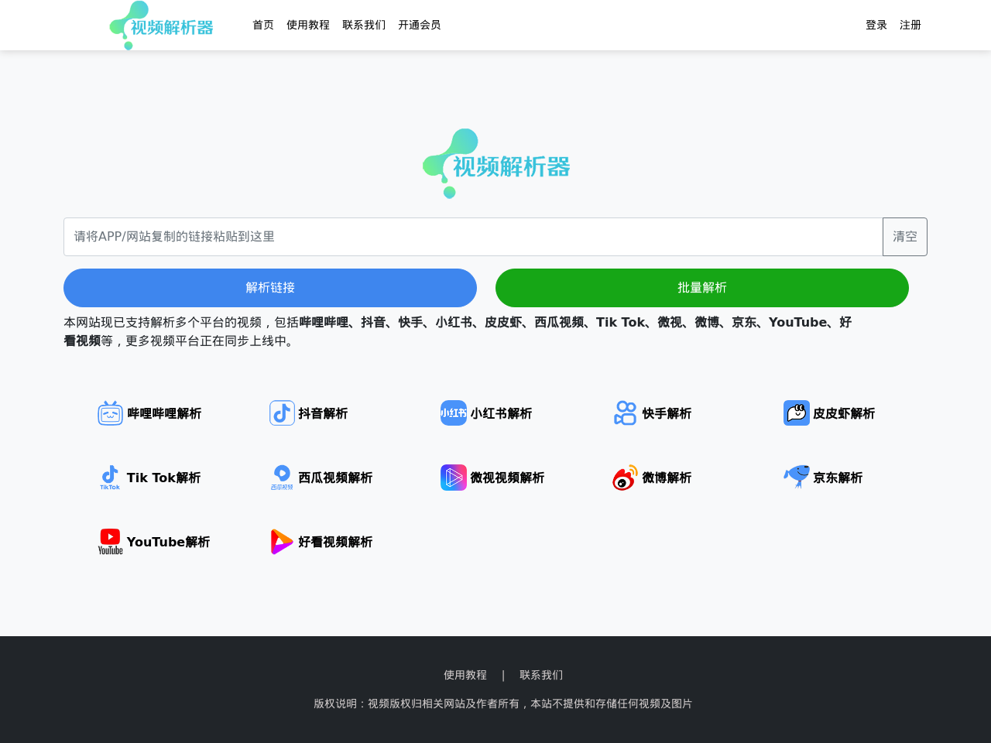Open 首页 in the top navigation
This screenshot has height=743, width=991.
point(263,25)
